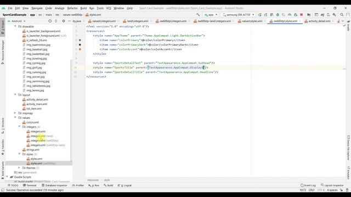
Task: Select list_item.xml file
Action: 32,108
